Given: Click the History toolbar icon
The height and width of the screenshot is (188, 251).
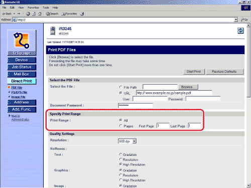Looking at the screenshot, I should pyautogui.click(x=82, y=14).
